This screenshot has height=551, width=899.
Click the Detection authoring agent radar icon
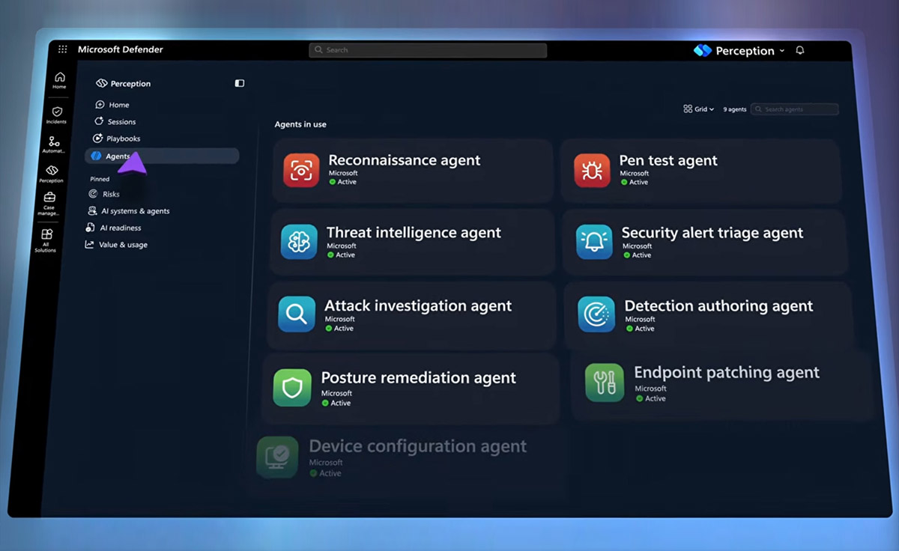(x=596, y=314)
